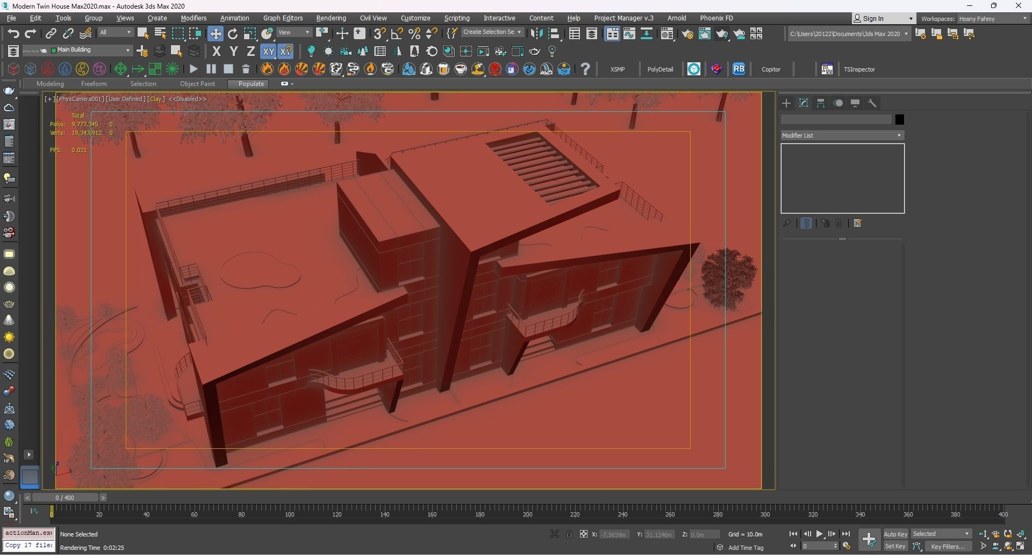Screen dimensions: 1032x559
Task: Open the Rendering menu
Action: click(x=331, y=18)
